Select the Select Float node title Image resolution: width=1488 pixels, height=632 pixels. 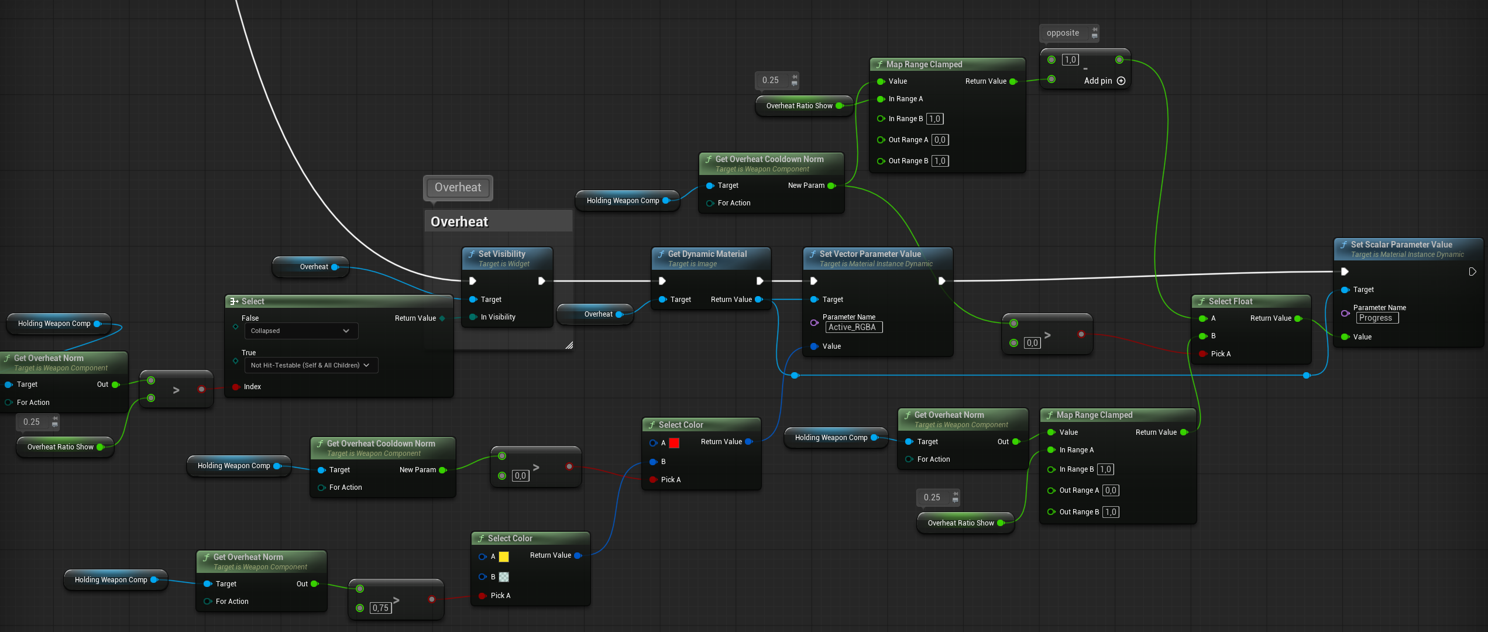(1230, 301)
